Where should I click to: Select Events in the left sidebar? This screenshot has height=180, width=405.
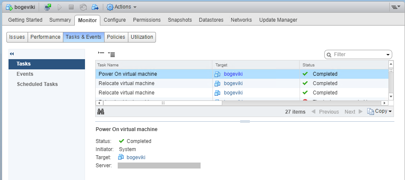point(25,74)
